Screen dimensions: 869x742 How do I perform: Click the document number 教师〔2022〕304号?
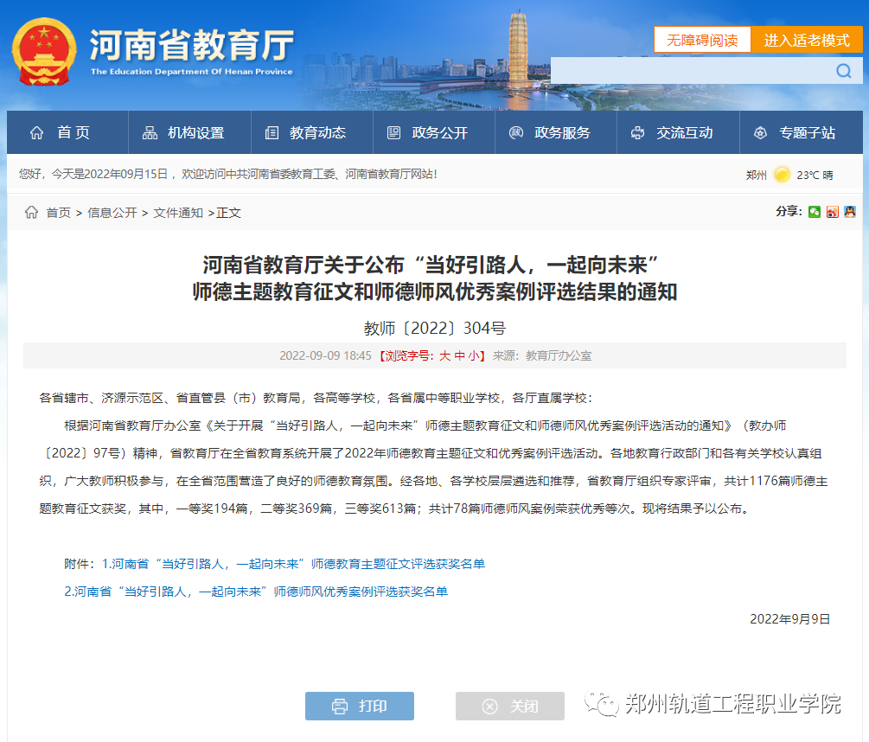(x=434, y=328)
